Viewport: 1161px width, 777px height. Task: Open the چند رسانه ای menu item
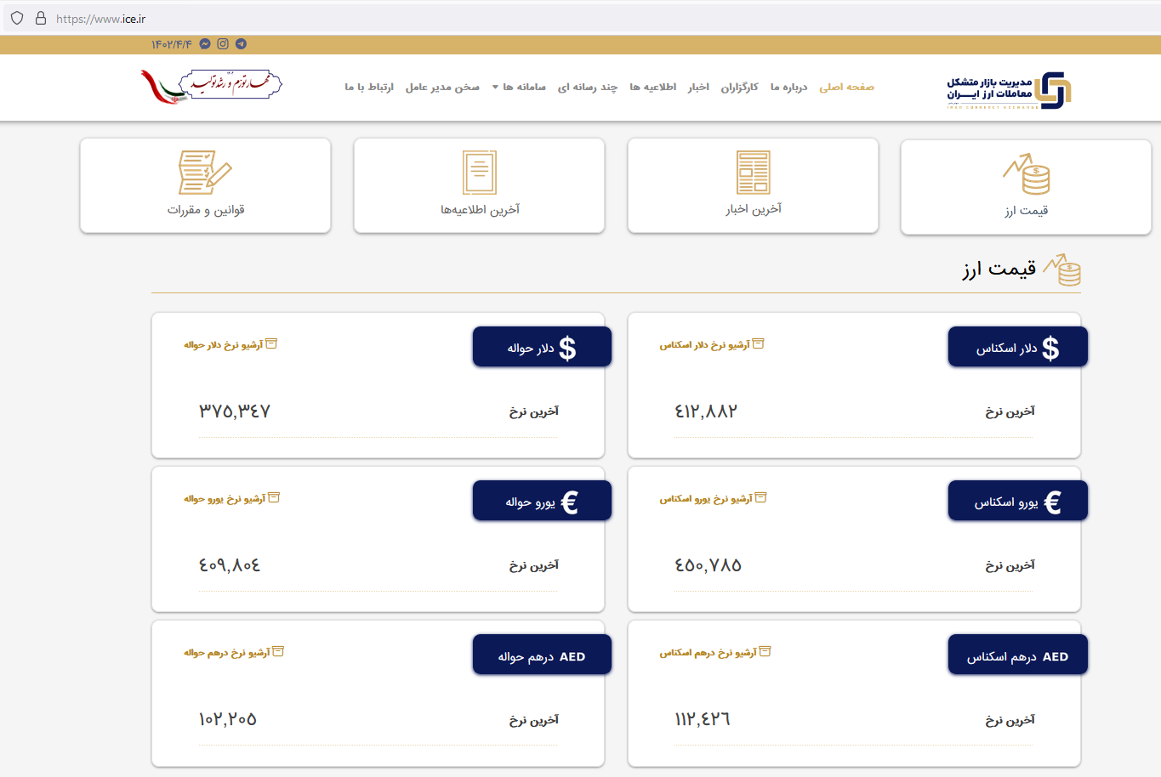coord(587,87)
